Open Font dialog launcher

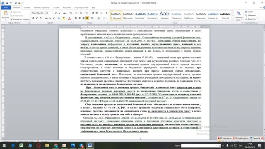72,23
